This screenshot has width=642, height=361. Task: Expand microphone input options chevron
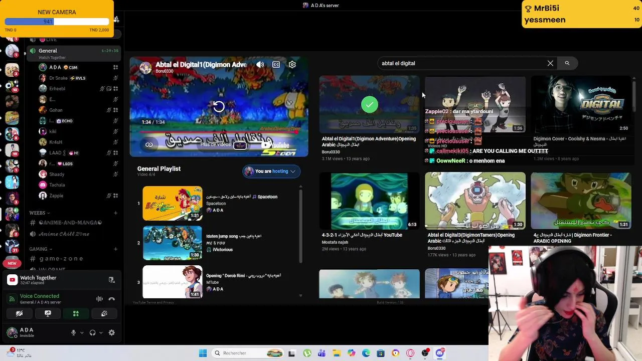tap(82, 332)
